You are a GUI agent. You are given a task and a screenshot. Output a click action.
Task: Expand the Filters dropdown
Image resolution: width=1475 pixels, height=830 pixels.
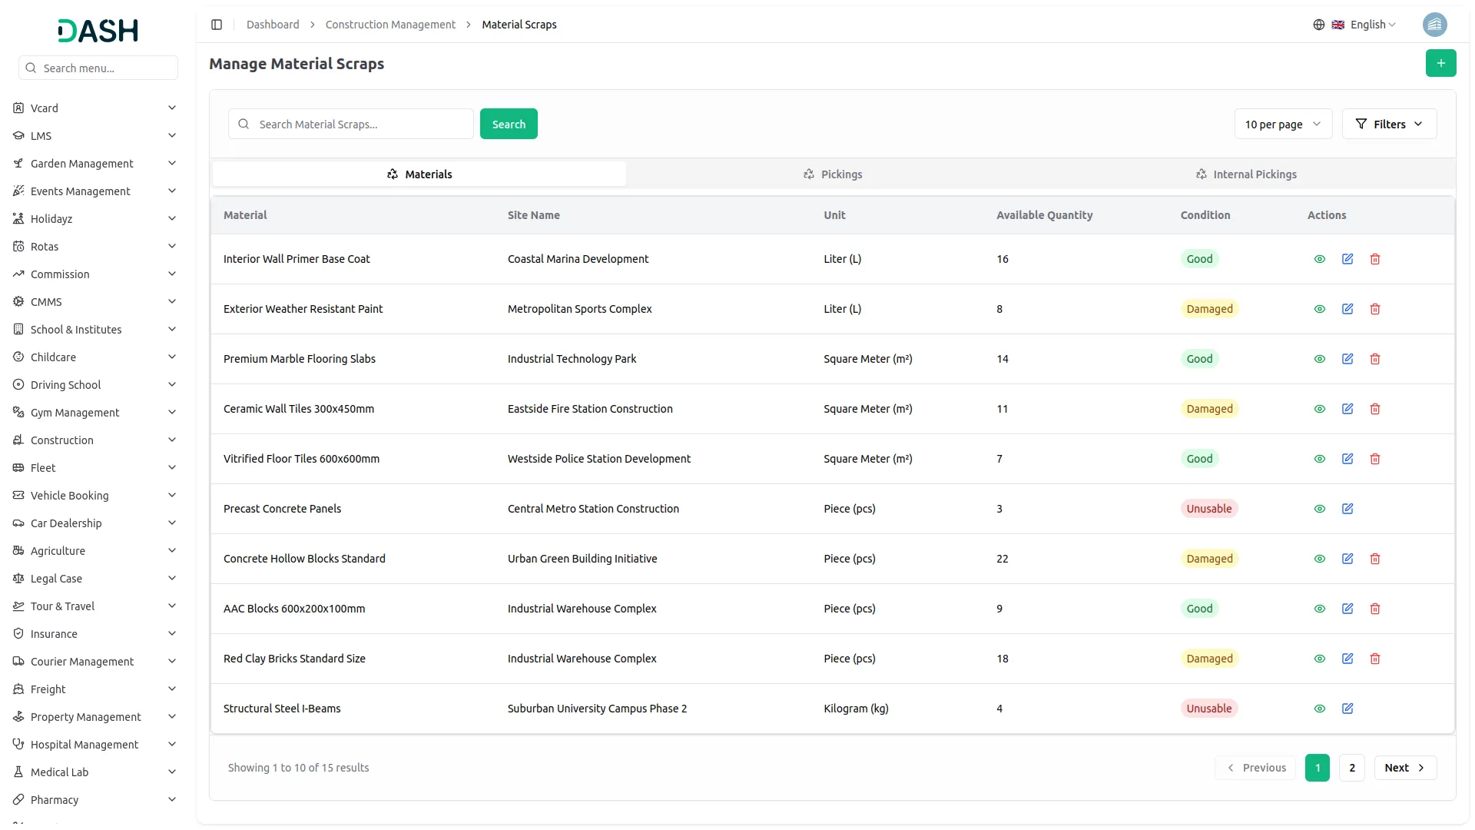(x=1389, y=124)
